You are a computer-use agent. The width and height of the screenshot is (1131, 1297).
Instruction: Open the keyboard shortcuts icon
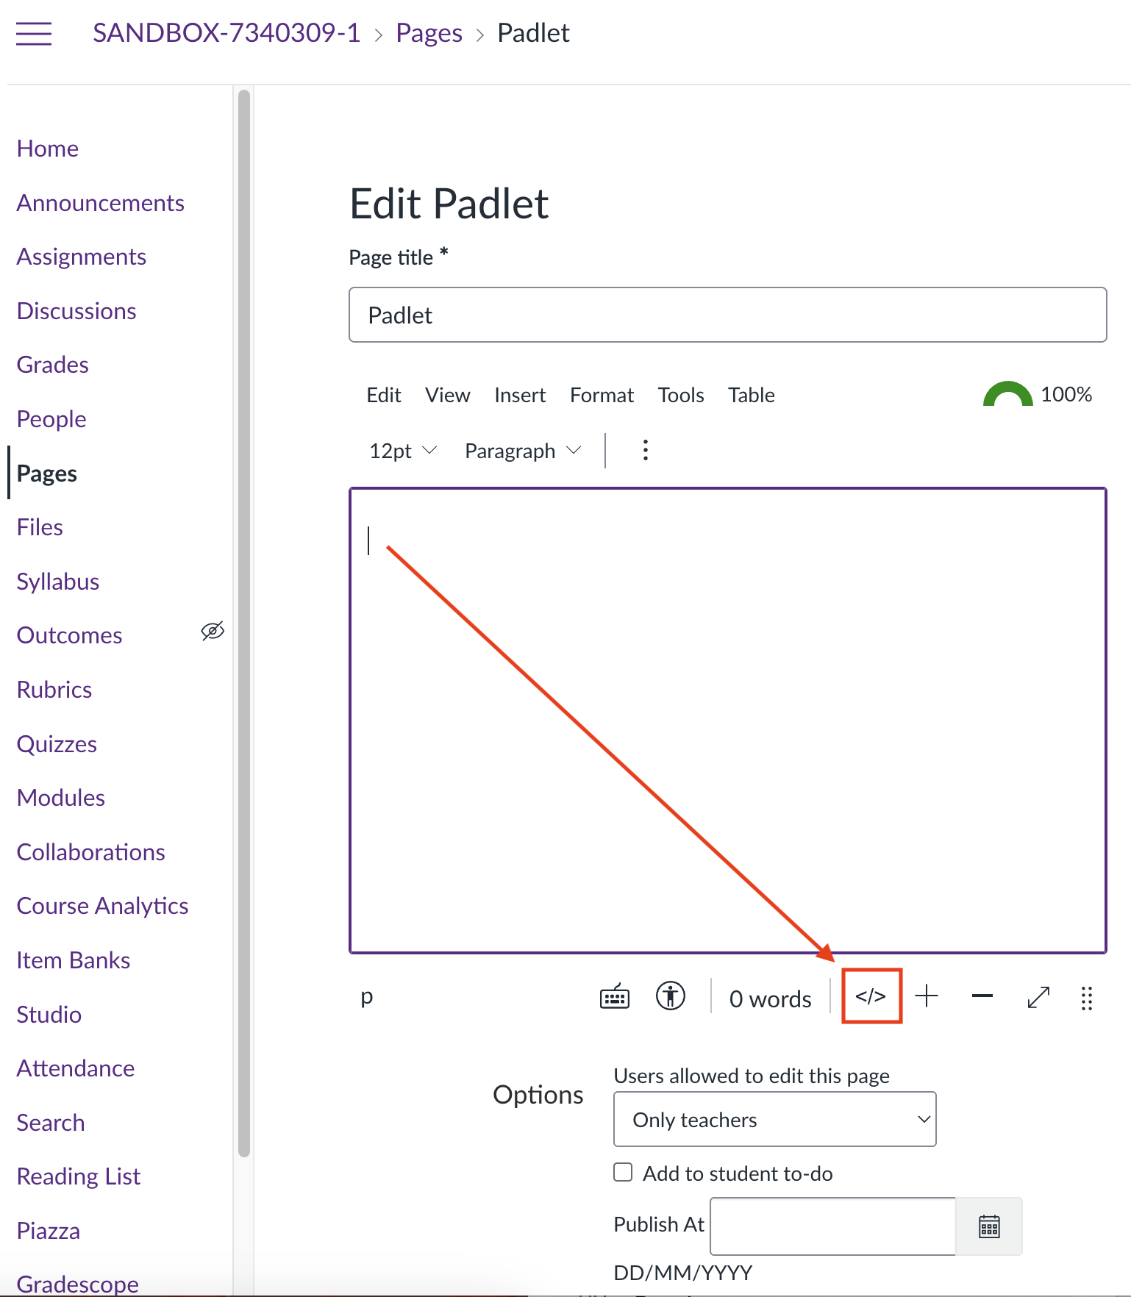click(x=614, y=998)
